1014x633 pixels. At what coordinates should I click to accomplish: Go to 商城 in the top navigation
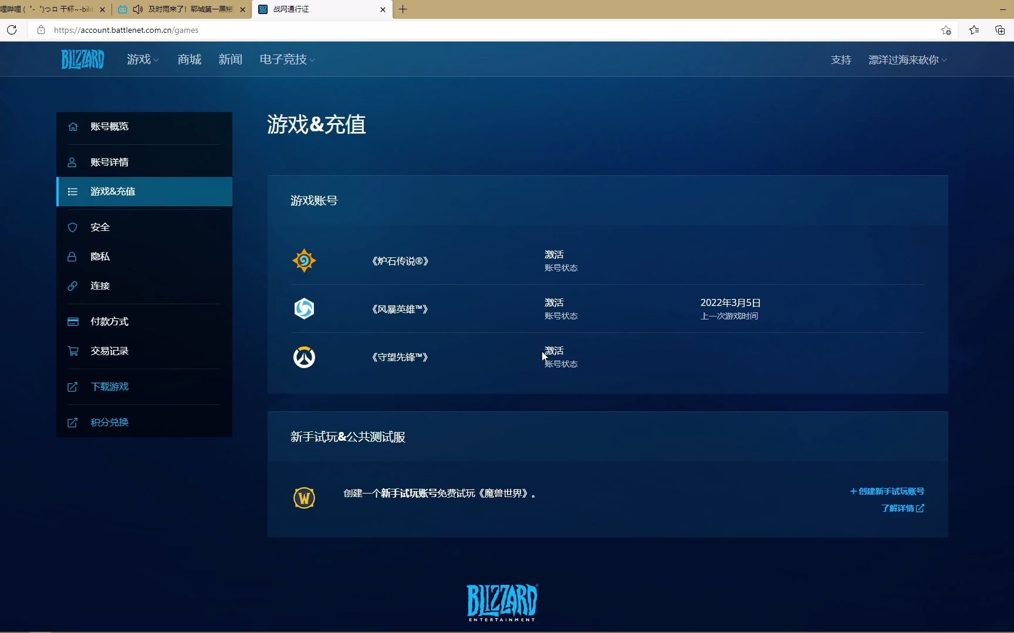190,59
